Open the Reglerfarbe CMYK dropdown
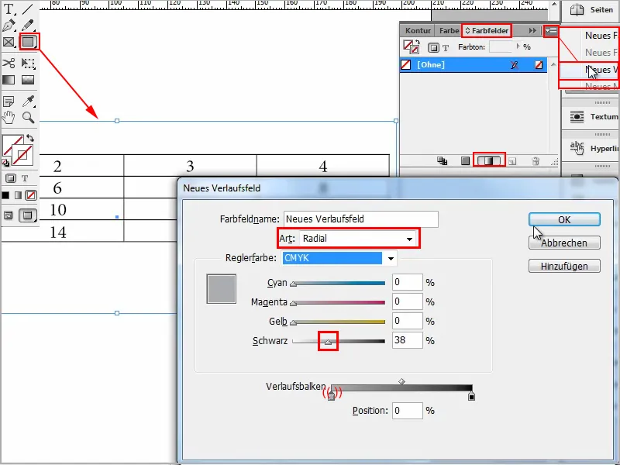Viewport: 620px width, 465px height. 339,258
